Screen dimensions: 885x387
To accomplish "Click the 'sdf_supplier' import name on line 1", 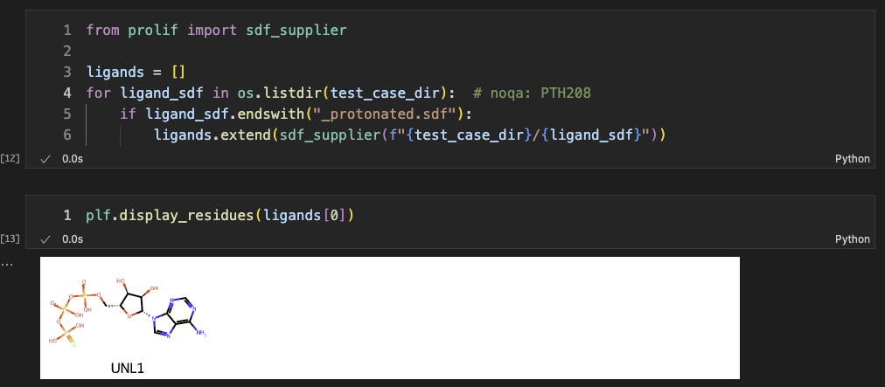I will coord(296,30).
